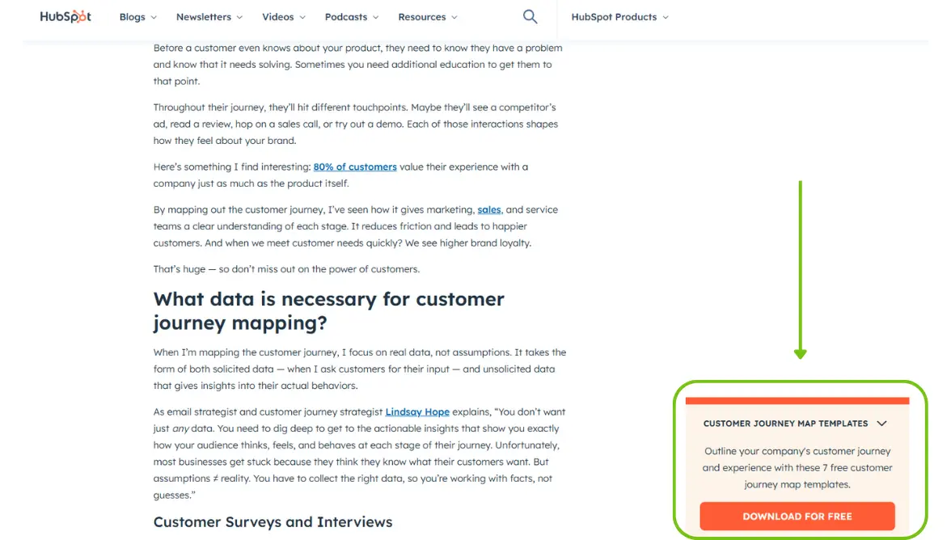Expand the chevron next to Podcasts
Screen dimensions: 951x540
[x=375, y=18]
